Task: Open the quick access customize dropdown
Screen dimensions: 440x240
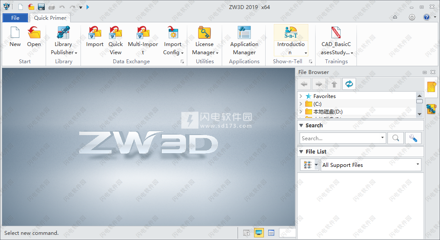Action: [81, 7]
